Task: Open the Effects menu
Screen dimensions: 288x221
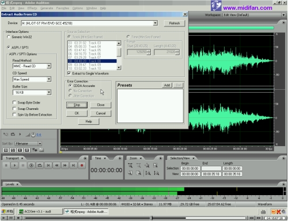Action: pyautogui.click(x=32, y=8)
